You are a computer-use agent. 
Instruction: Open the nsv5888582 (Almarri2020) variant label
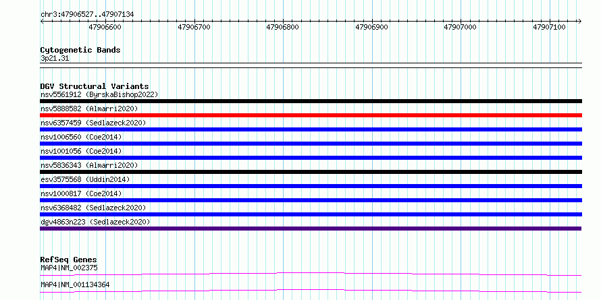point(89,109)
